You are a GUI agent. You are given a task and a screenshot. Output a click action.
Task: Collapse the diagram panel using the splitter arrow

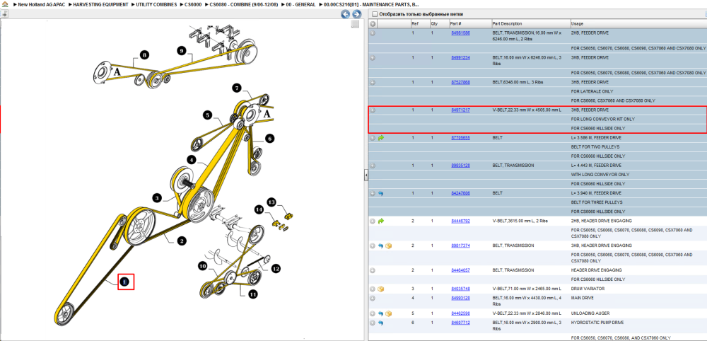(366, 175)
